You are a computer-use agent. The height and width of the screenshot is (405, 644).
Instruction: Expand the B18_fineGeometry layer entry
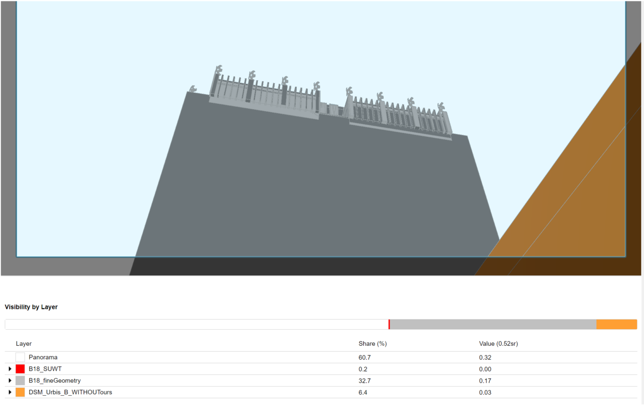coord(10,380)
